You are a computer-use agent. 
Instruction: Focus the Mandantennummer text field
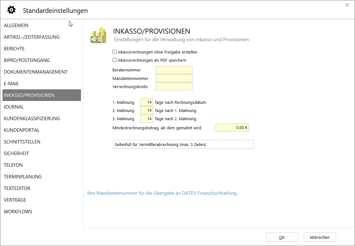(174, 78)
